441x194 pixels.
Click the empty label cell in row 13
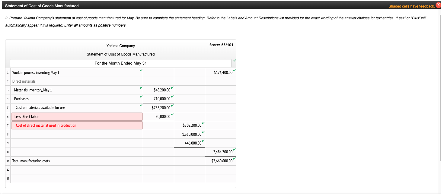click(x=77, y=179)
